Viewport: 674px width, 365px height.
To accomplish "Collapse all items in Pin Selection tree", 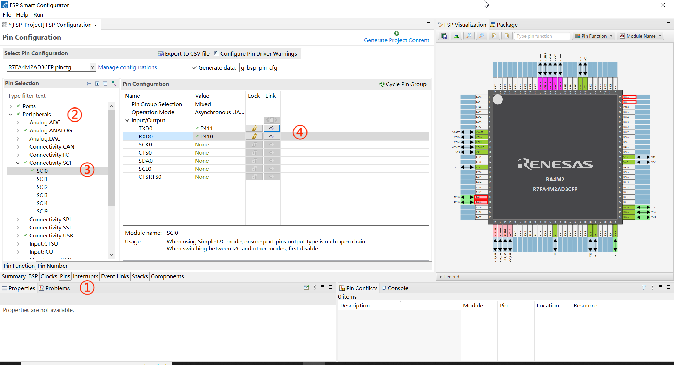I will pos(105,84).
